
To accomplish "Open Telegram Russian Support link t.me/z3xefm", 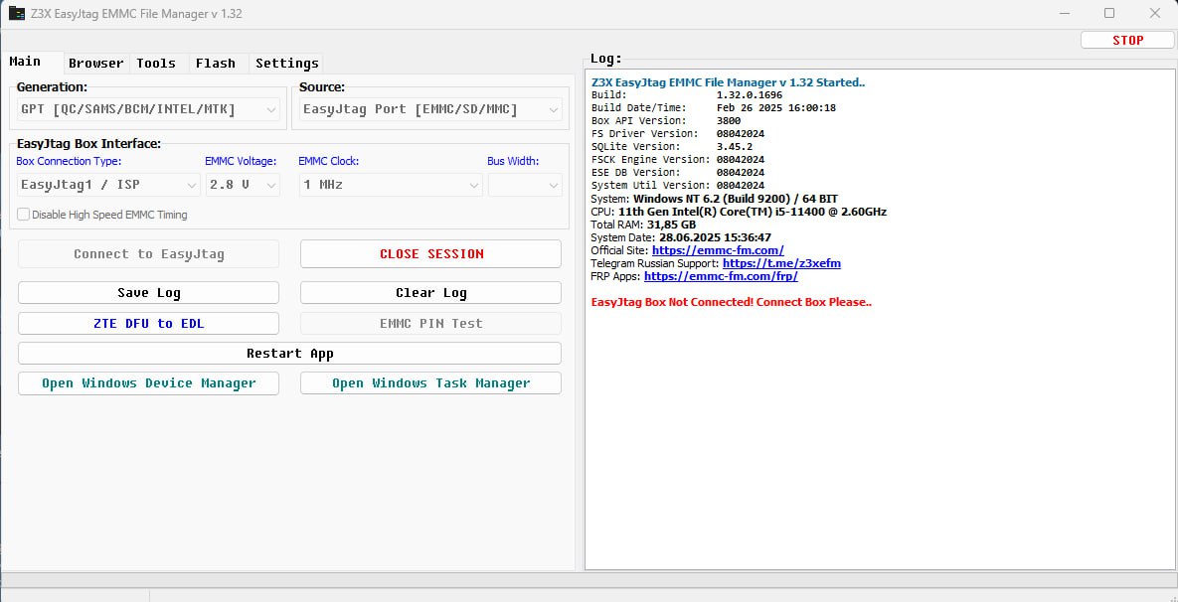I will pos(781,263).
